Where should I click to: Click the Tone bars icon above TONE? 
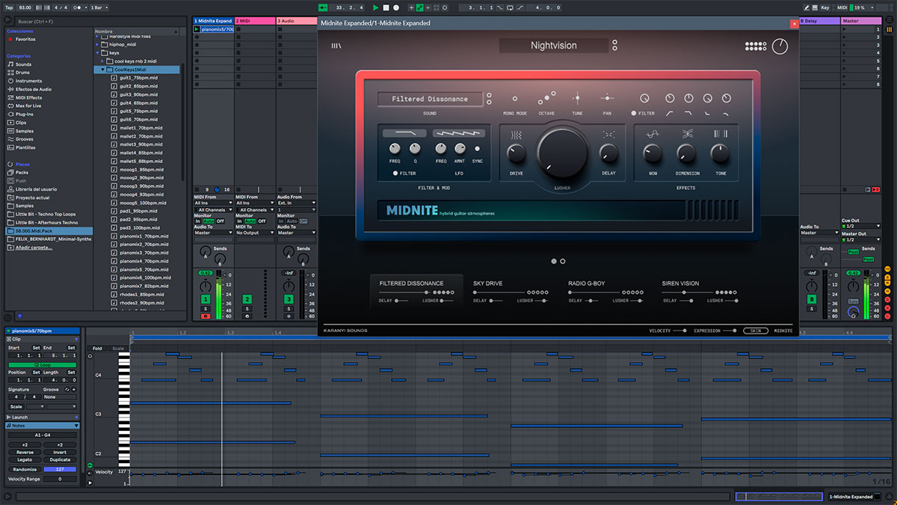click(x=721, y=134)
